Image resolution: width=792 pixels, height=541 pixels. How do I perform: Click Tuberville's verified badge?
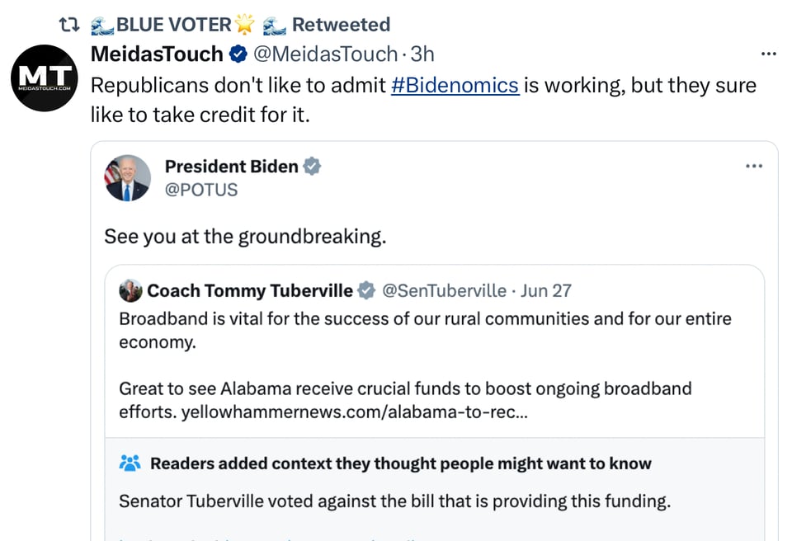point(366,290)
